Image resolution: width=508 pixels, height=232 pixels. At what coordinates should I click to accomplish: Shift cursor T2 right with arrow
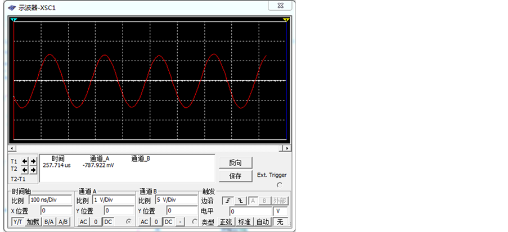[x=33, y=169]
